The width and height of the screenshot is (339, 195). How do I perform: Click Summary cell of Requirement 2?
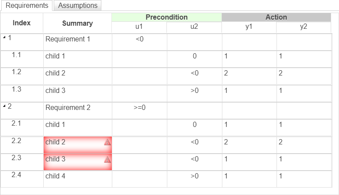[77, 108]
